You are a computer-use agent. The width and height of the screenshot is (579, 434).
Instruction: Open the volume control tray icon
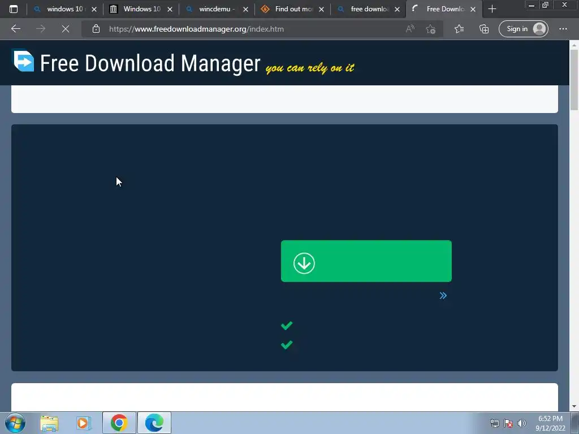(x=522, y=423)
